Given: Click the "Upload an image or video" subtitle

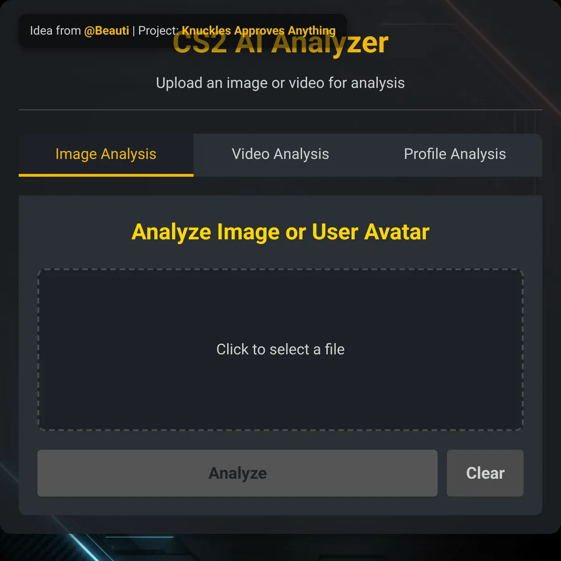Looking at the screenshot, I should click(280, 83).
